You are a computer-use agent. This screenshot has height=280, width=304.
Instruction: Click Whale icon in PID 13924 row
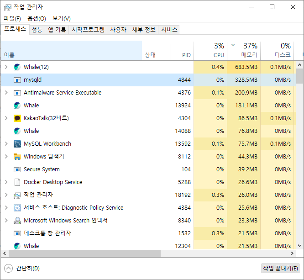(x=17, y=106)
